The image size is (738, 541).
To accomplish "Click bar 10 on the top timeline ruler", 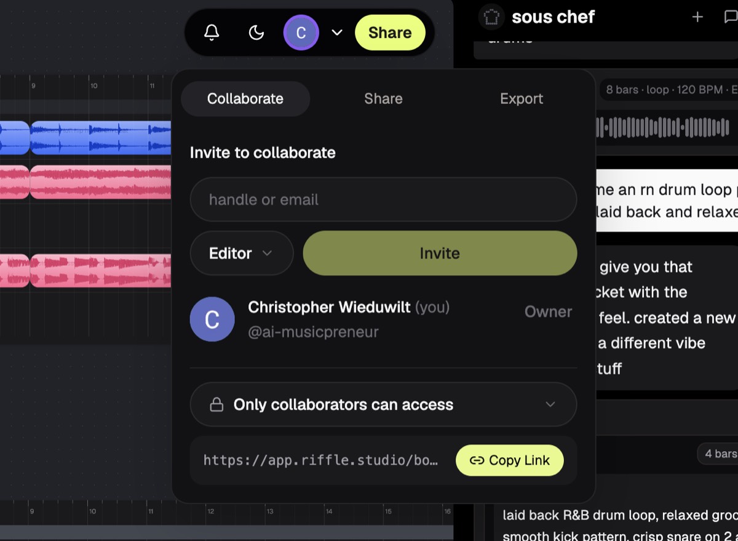I will [93, 86].
